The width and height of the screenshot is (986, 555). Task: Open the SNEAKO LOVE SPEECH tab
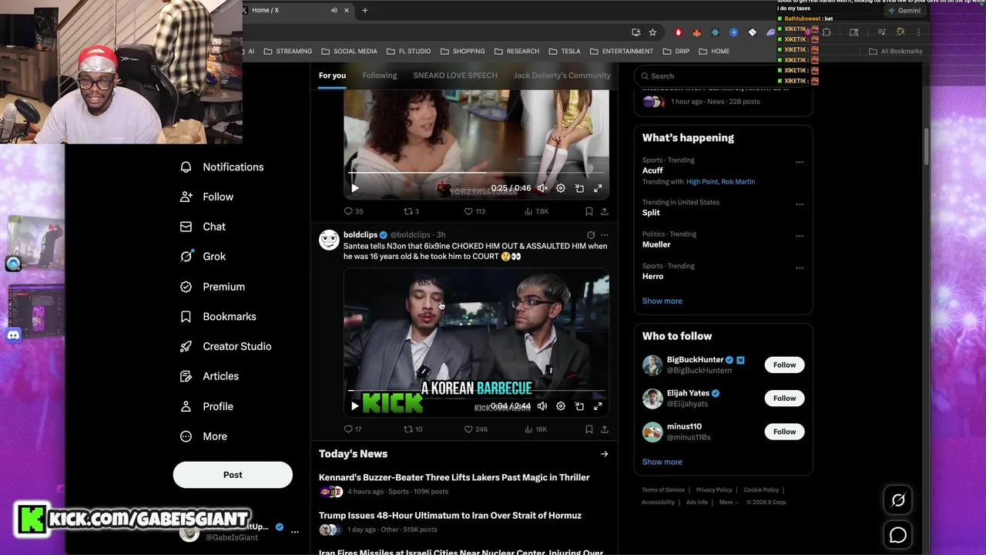click(x=455, y=76)
